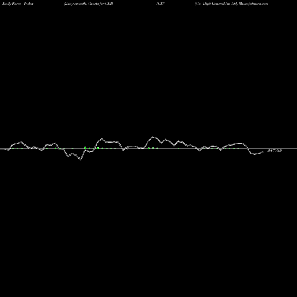297x297 pixels.
Task: Click the 'Go Digit General Ins Ltd' label
Action: point(216,4)
